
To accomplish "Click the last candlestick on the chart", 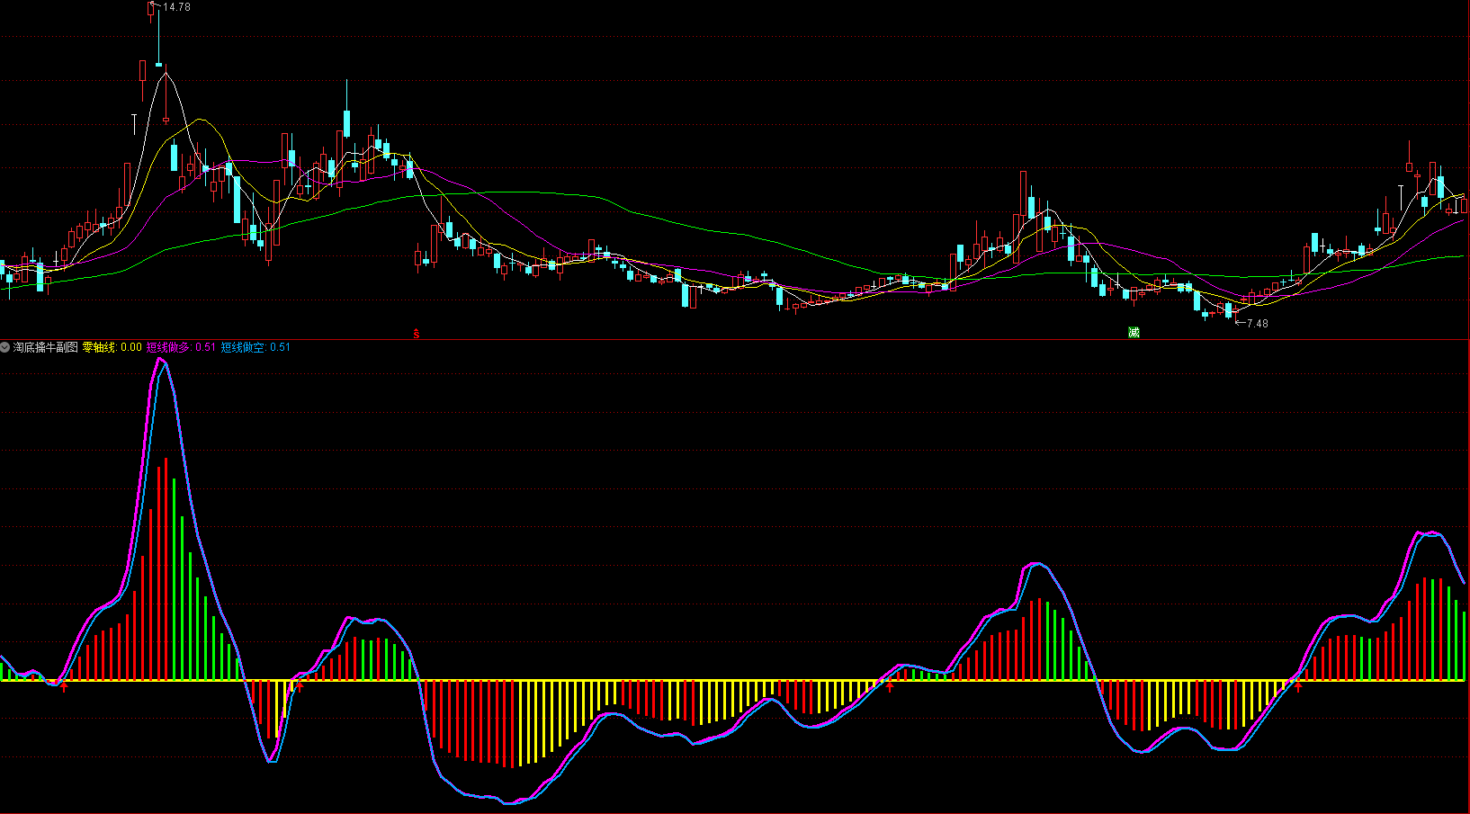I will (x=1464, y=205).
